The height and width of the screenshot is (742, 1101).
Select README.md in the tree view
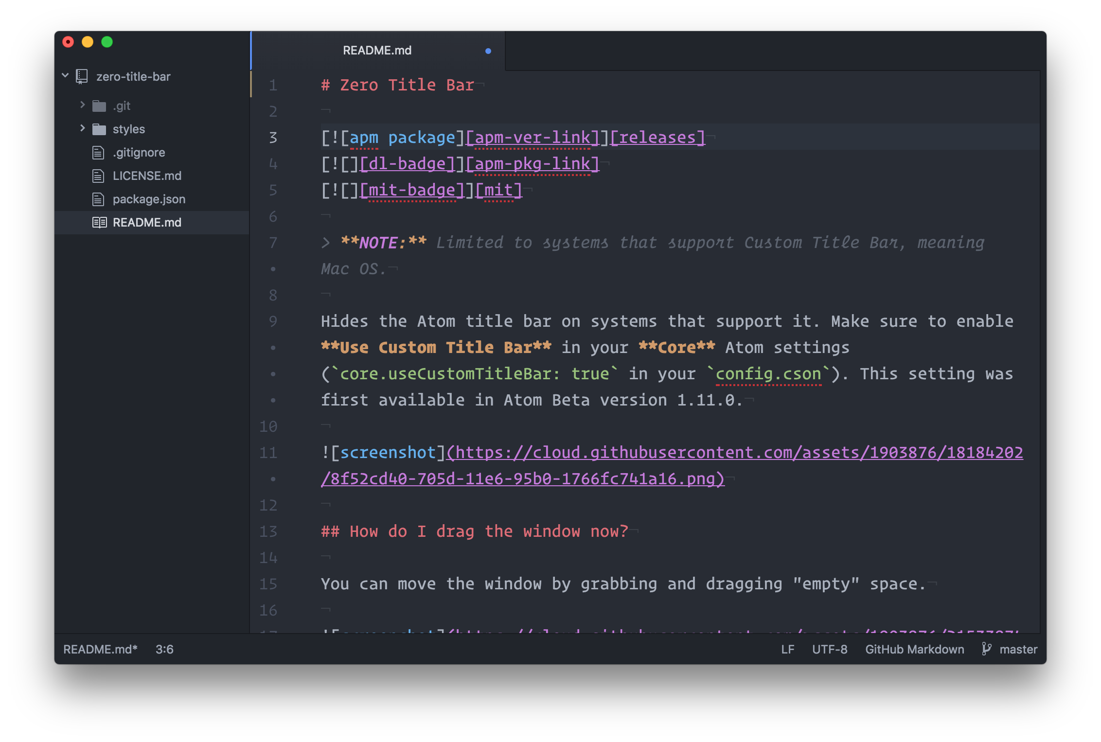(147, 223)
